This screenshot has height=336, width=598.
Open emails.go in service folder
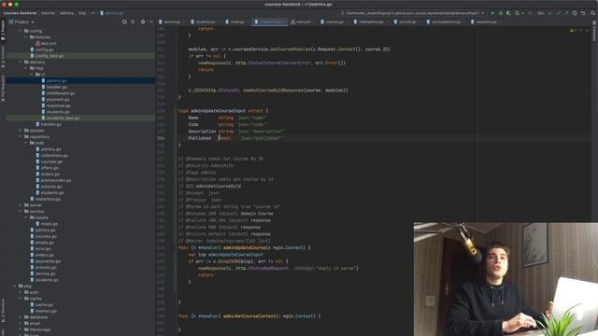pos(45,243)
